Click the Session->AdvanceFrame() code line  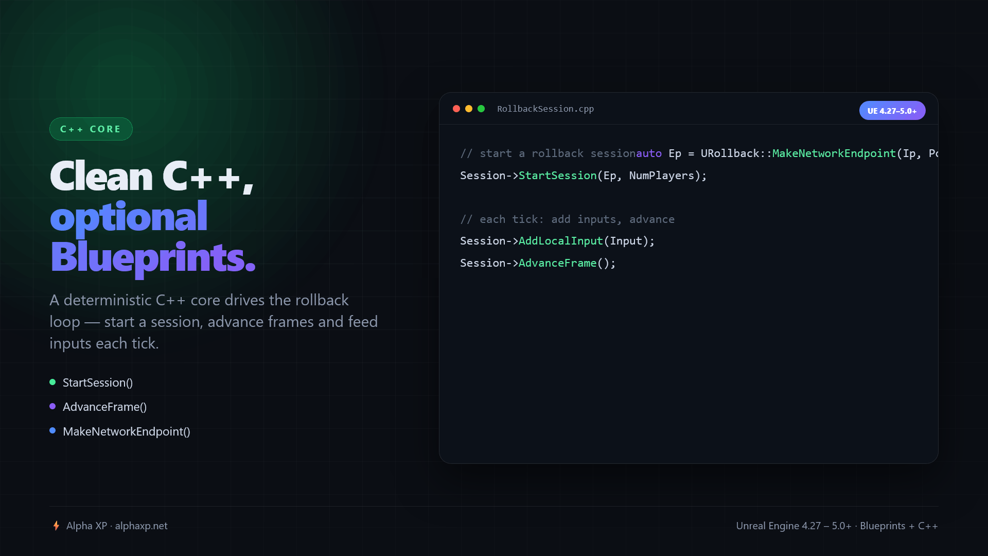tap(538, 263)
